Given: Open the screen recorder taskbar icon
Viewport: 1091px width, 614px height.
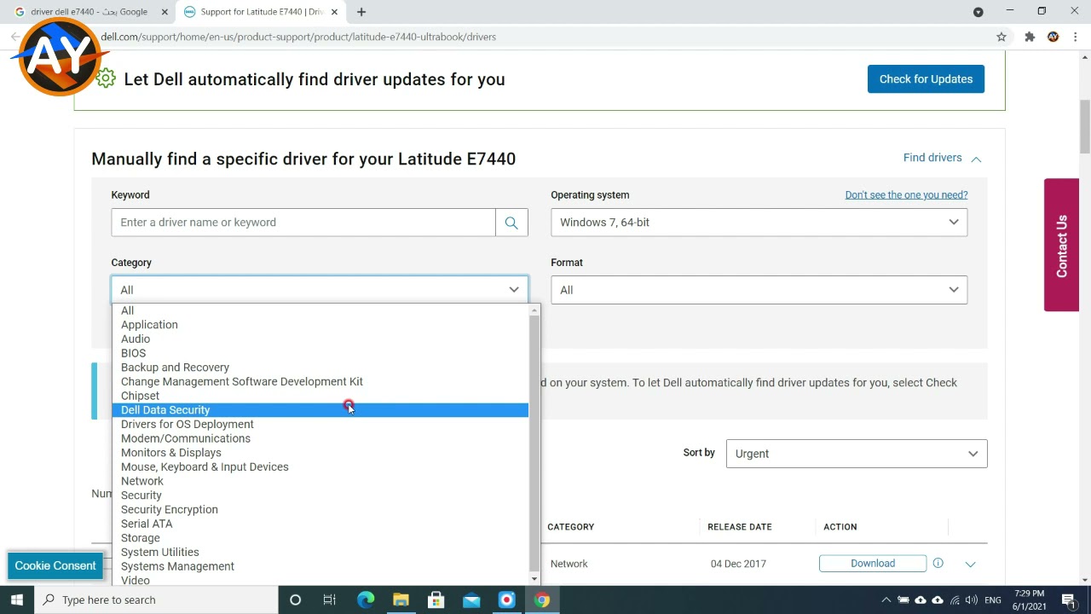Looking at the screenshot, I should pos(506,600).
